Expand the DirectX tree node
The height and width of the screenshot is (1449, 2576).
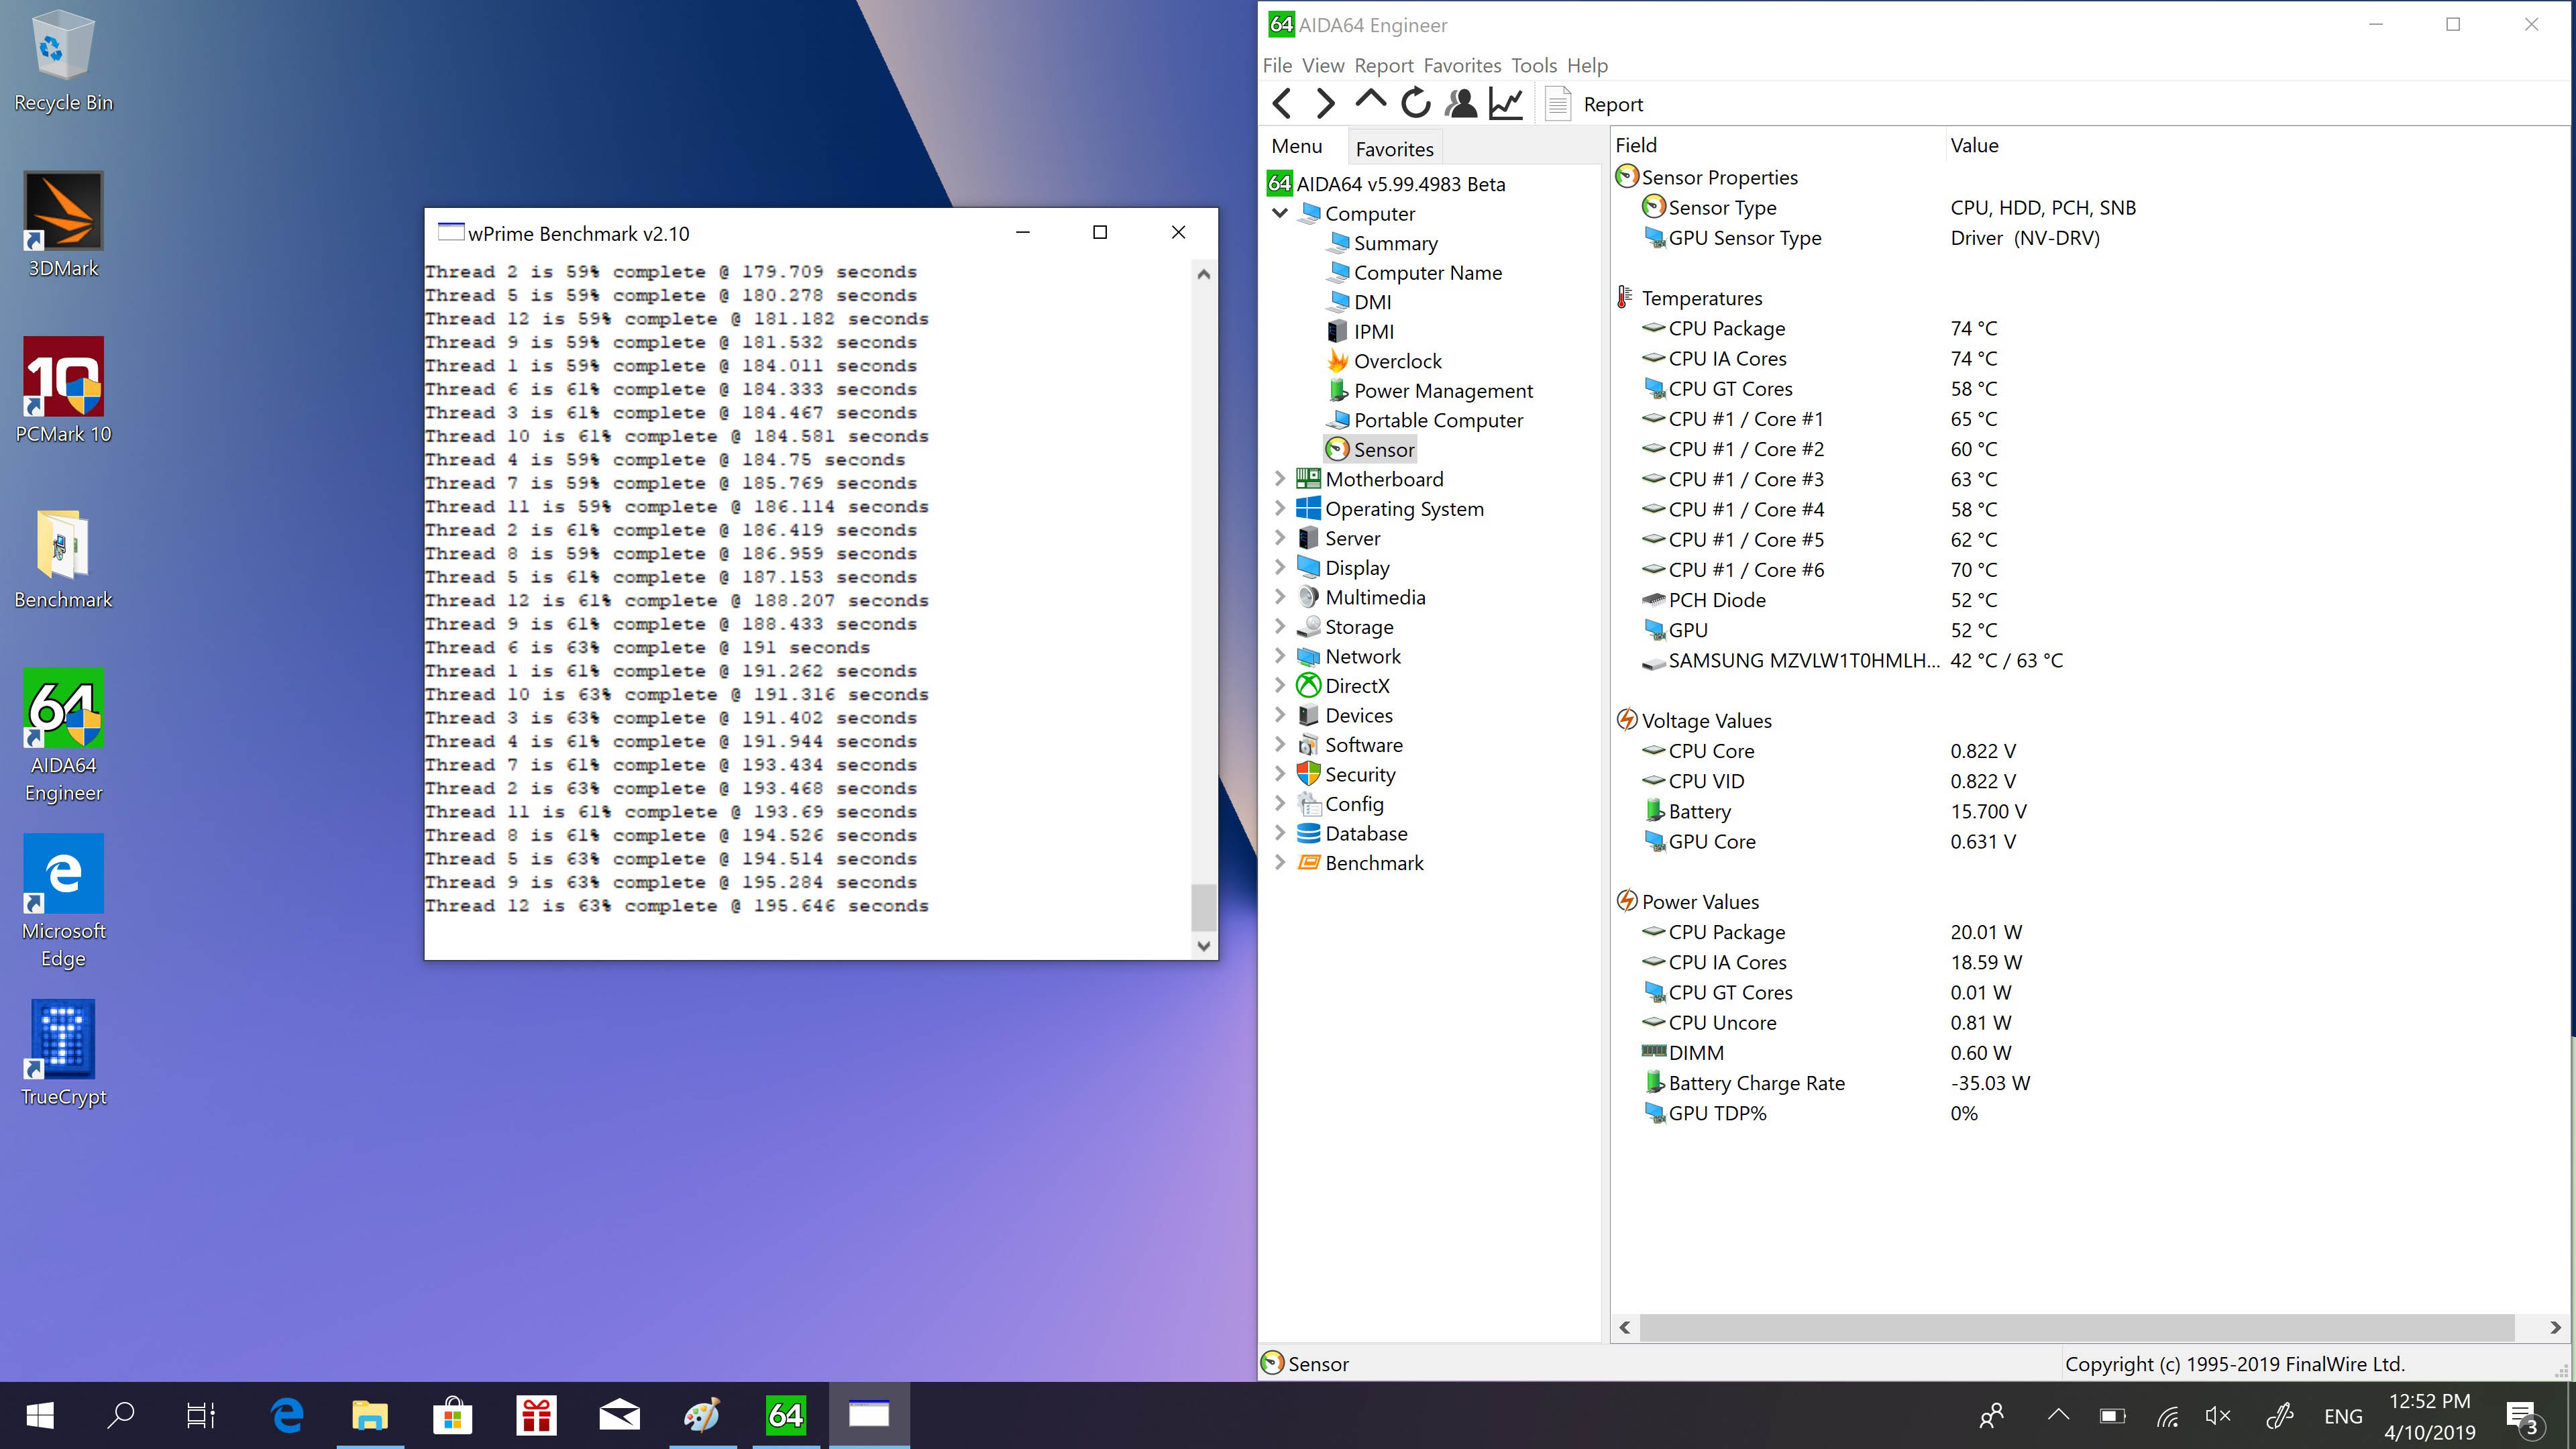1279,685
